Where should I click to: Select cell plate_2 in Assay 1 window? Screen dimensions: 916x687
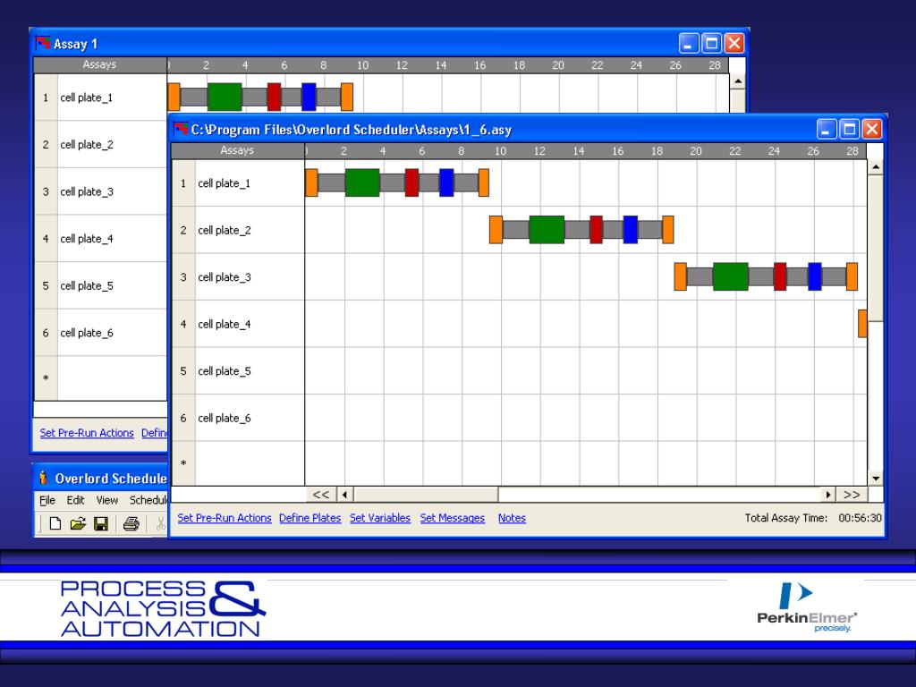(100, 144)
